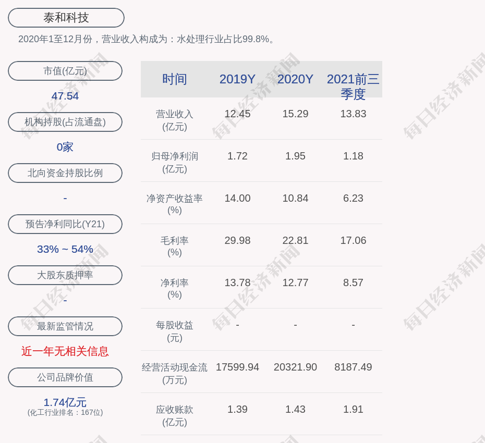
Task: Click the 每股收益 dash under 2021前三季度
Action: (353, 325)
